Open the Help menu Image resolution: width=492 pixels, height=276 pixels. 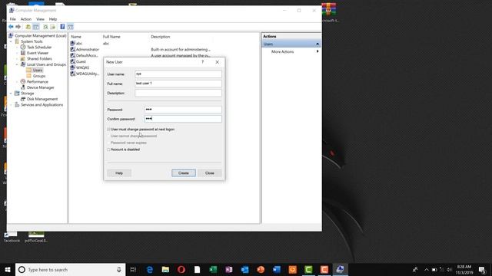tap(53, 19)
